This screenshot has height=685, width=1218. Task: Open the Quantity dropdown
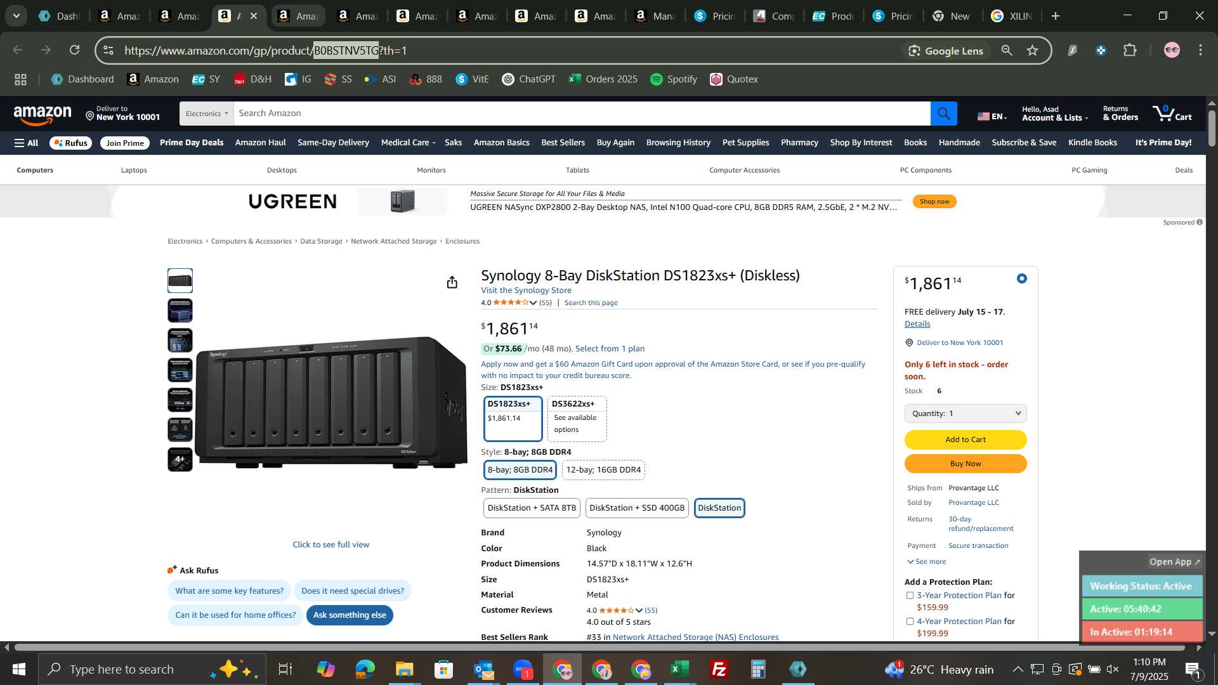coord(966,414)
